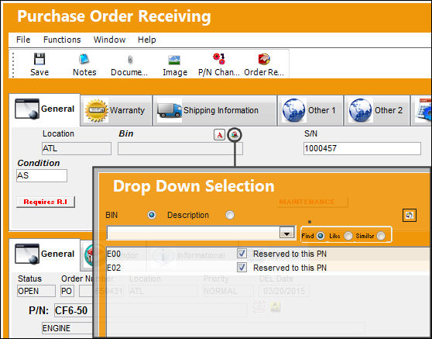Open the Help menu

[147, 40]
